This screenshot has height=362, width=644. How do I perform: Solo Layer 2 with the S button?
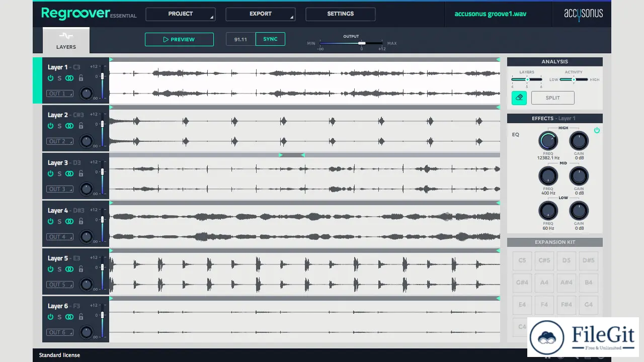pos(59,126)
